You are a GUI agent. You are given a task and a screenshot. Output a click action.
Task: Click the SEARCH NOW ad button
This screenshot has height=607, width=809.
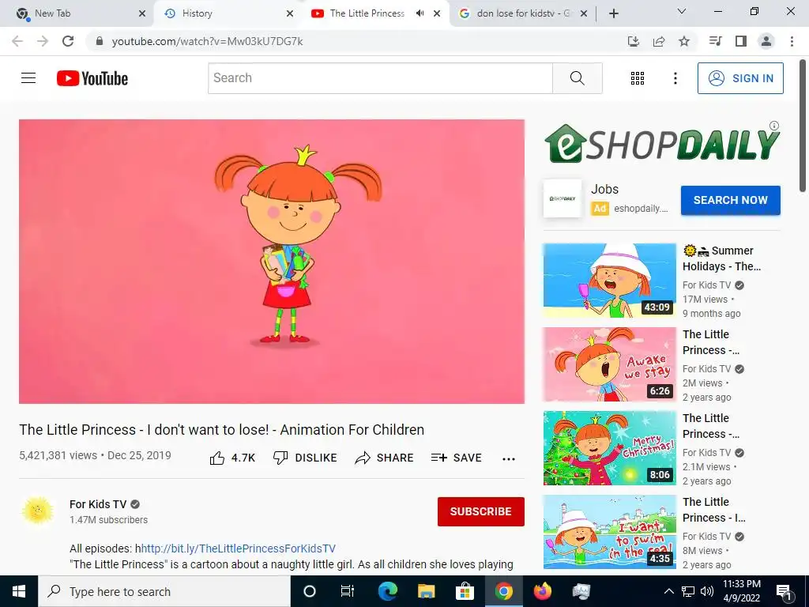[731, 200]
